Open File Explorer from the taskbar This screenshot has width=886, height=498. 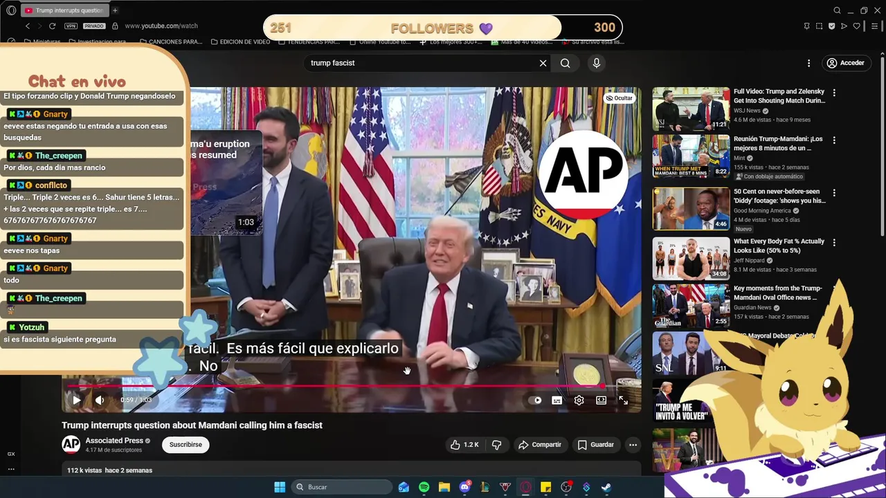point(444,487)
